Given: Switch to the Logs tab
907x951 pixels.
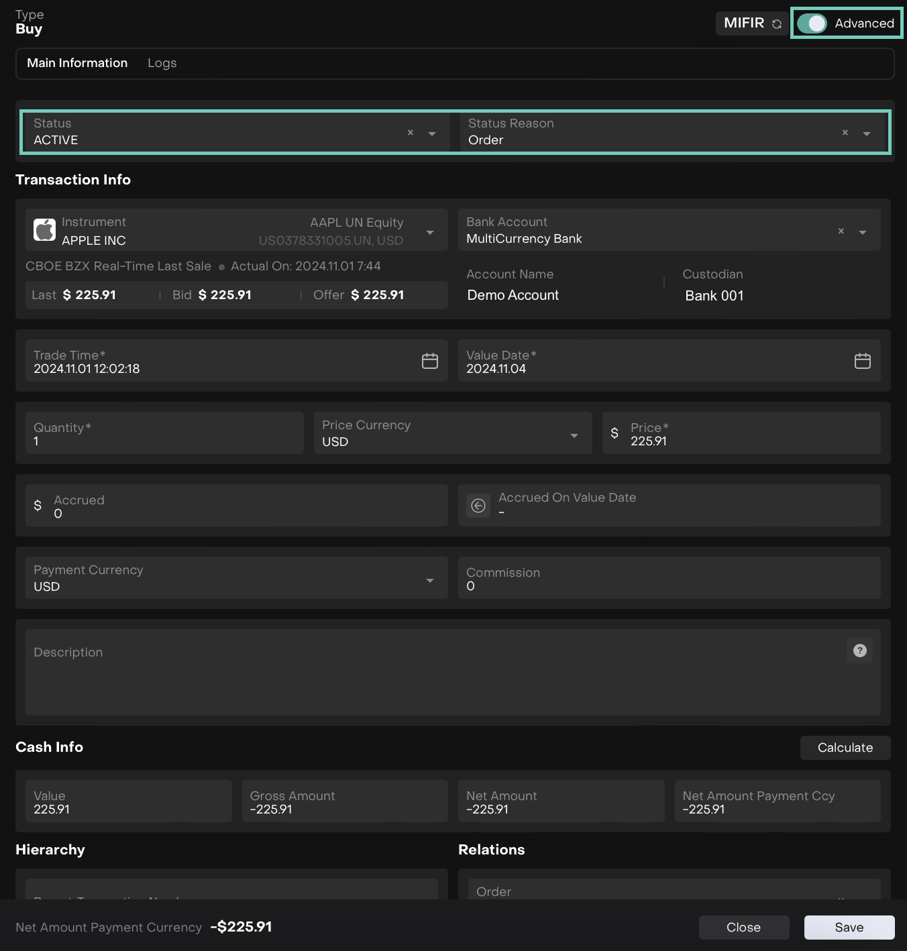Looking at the screenshot, I should tap(162, 63).
